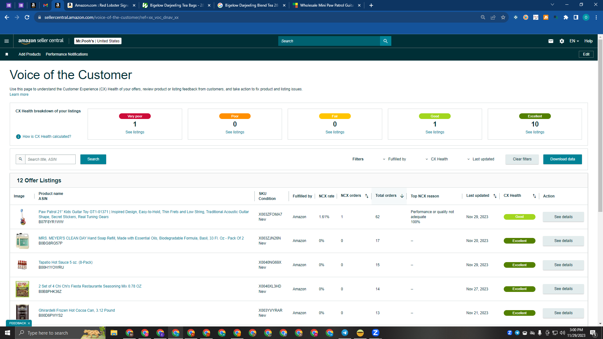Click the Clear filters button
The width and height of the screenshot is (603, 339).
pos(522,159)
